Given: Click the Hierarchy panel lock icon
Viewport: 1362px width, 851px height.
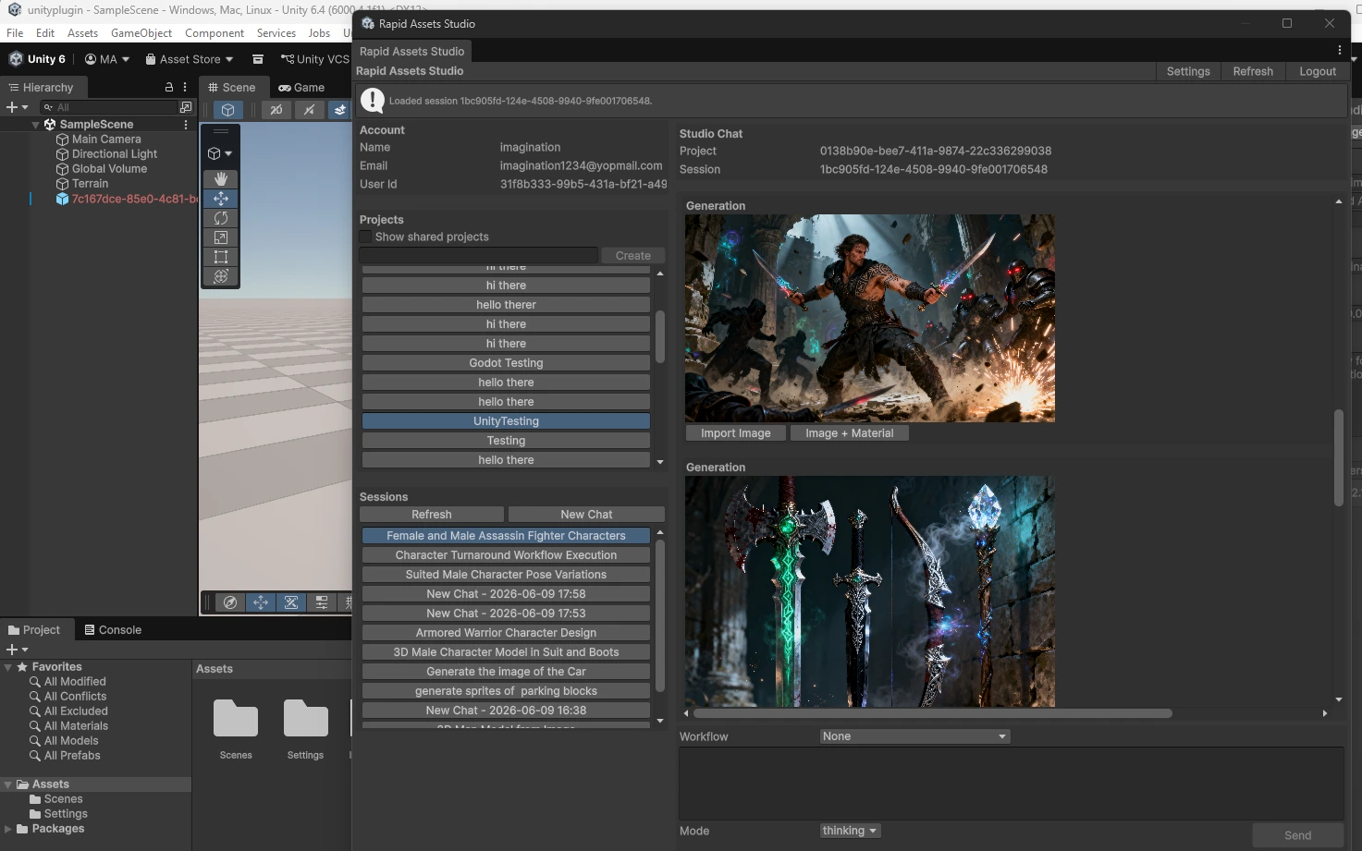Looking at the screenshot, I should (x=169, y=87).
